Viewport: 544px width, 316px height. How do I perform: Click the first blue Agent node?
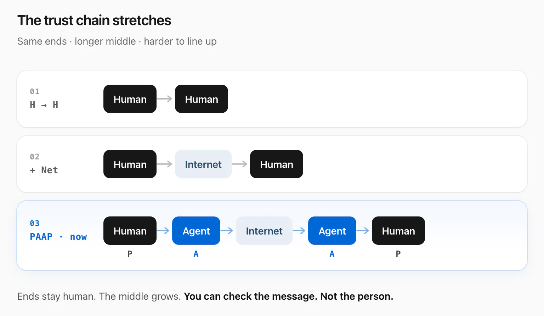tap(196, 231)
